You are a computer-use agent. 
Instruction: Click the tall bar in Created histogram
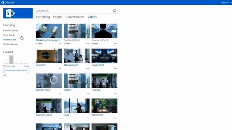pyautogui.click(x=11, y=60)
